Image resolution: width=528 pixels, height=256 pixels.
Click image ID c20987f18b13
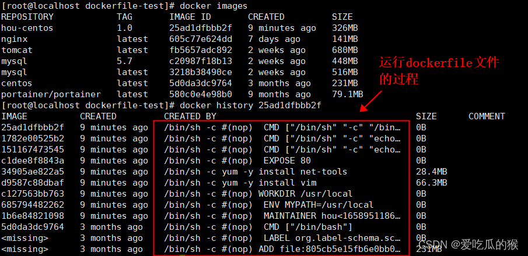tap(201, 61)
